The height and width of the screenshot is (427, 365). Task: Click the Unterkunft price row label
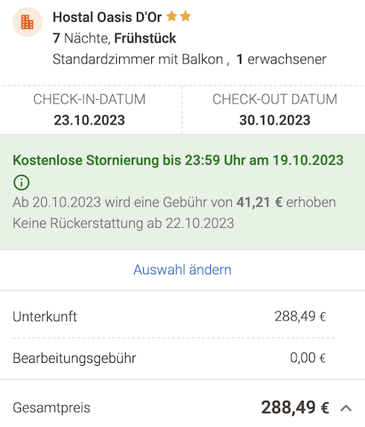pos(45,317)
